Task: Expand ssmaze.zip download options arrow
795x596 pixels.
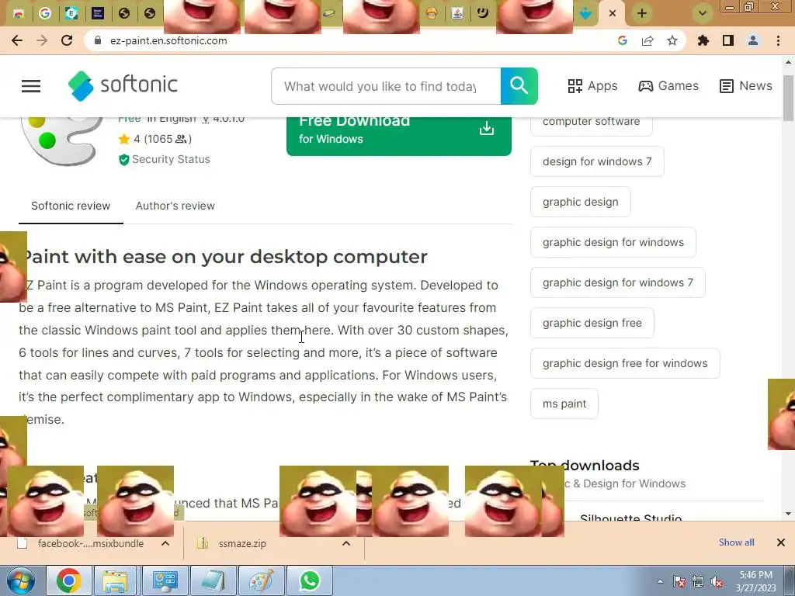Action: 346,543
